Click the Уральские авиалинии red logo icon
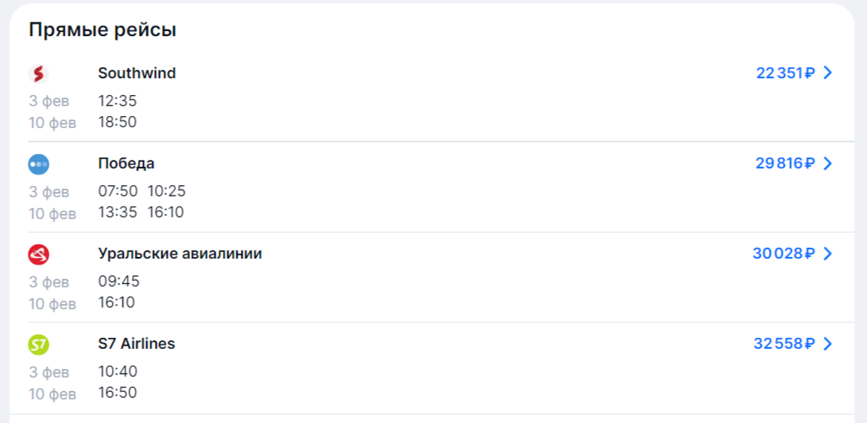 [x=39, y=254]
